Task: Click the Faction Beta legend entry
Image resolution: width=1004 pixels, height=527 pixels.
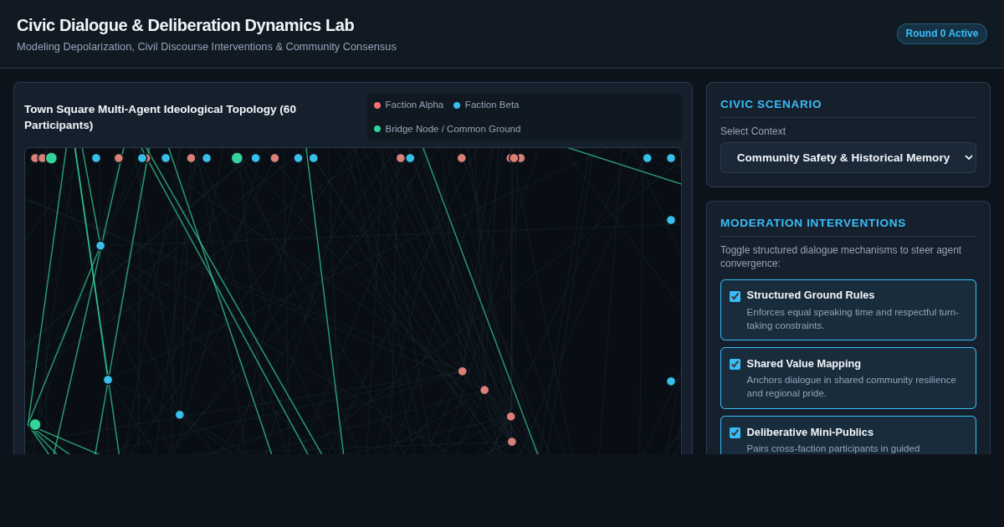Action: (486, 105)
